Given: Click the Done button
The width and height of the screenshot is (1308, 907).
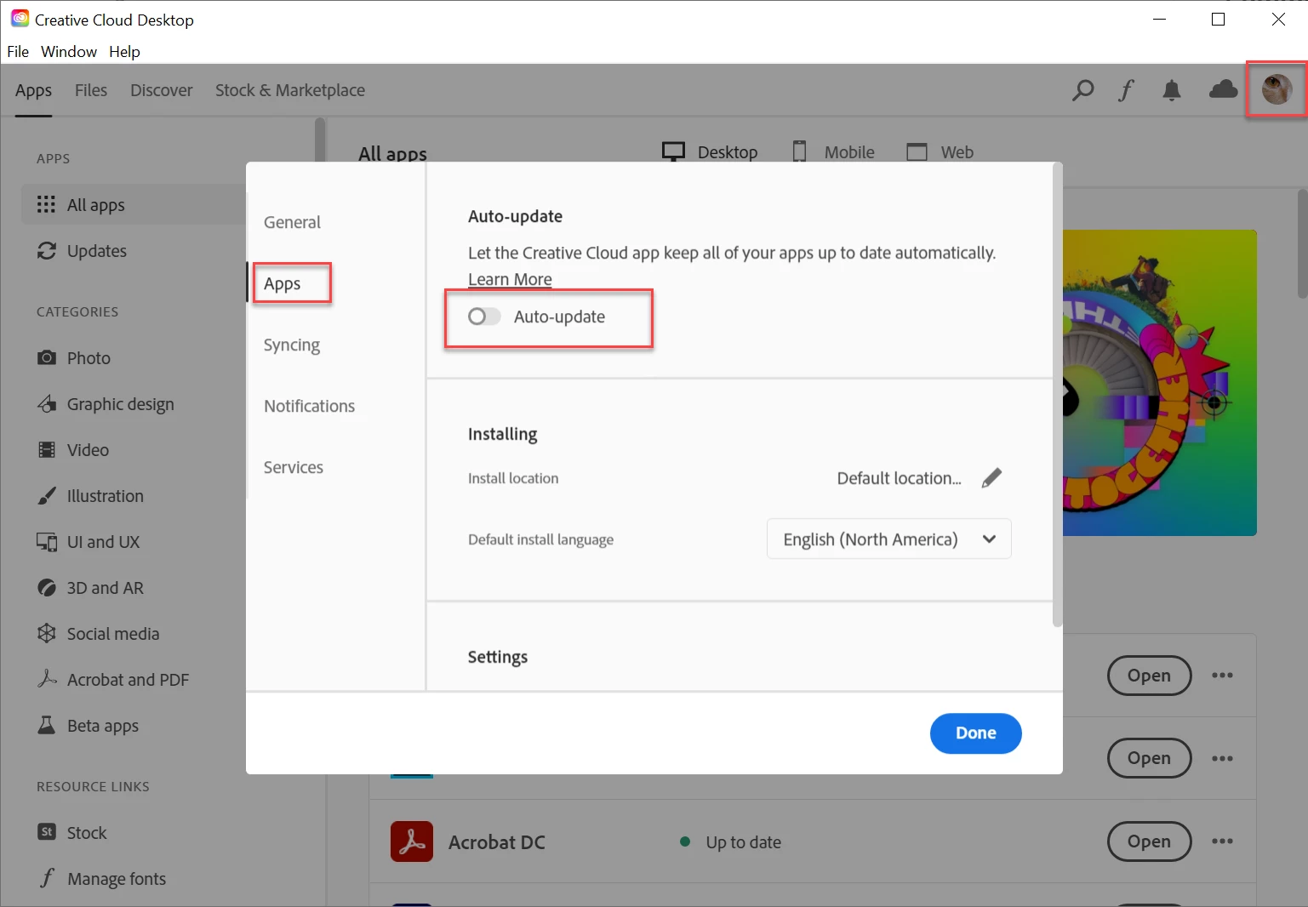Looking at the screenshot, I should (975, 733).
